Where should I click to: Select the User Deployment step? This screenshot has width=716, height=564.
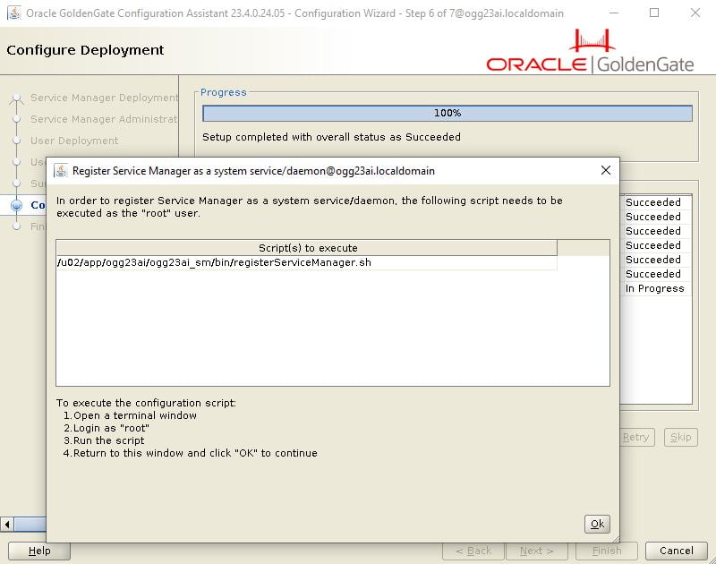click(x=74, y=141)
